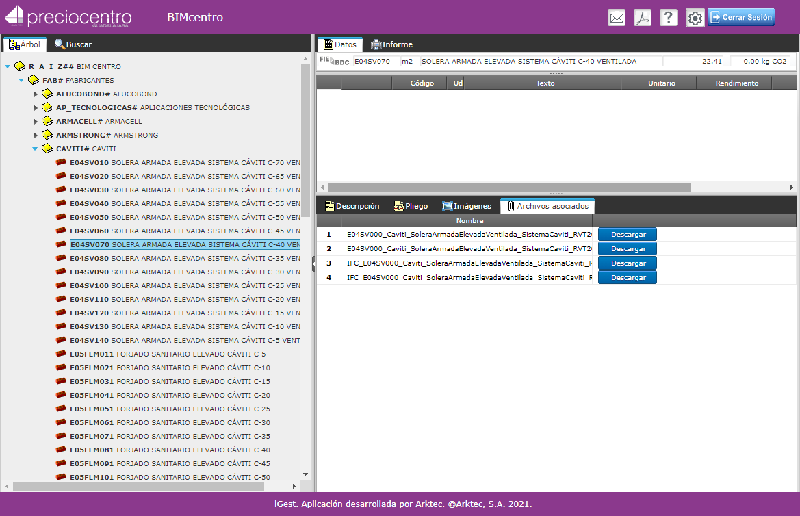Click the question mark help icon
This screenshot has height=516, width=800.
pos(668,18)
